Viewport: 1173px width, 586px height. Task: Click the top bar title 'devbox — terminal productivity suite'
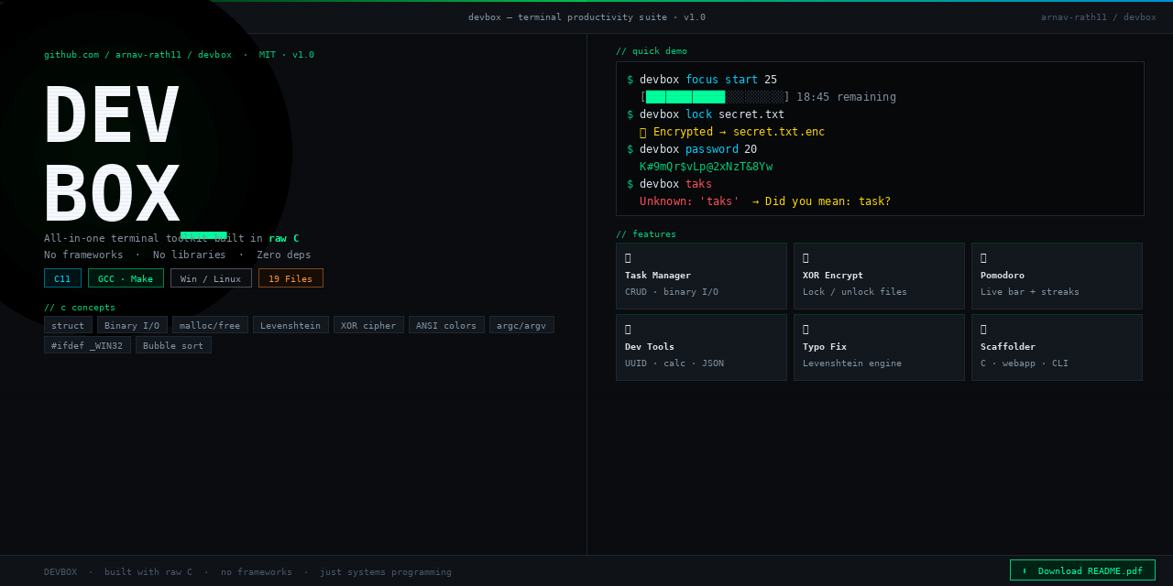[x=570, y=17]
